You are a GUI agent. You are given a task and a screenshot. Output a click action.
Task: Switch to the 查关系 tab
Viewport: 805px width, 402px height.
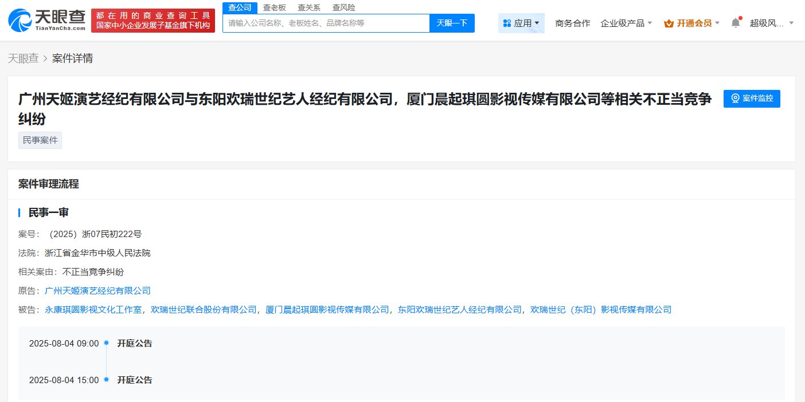309,7
